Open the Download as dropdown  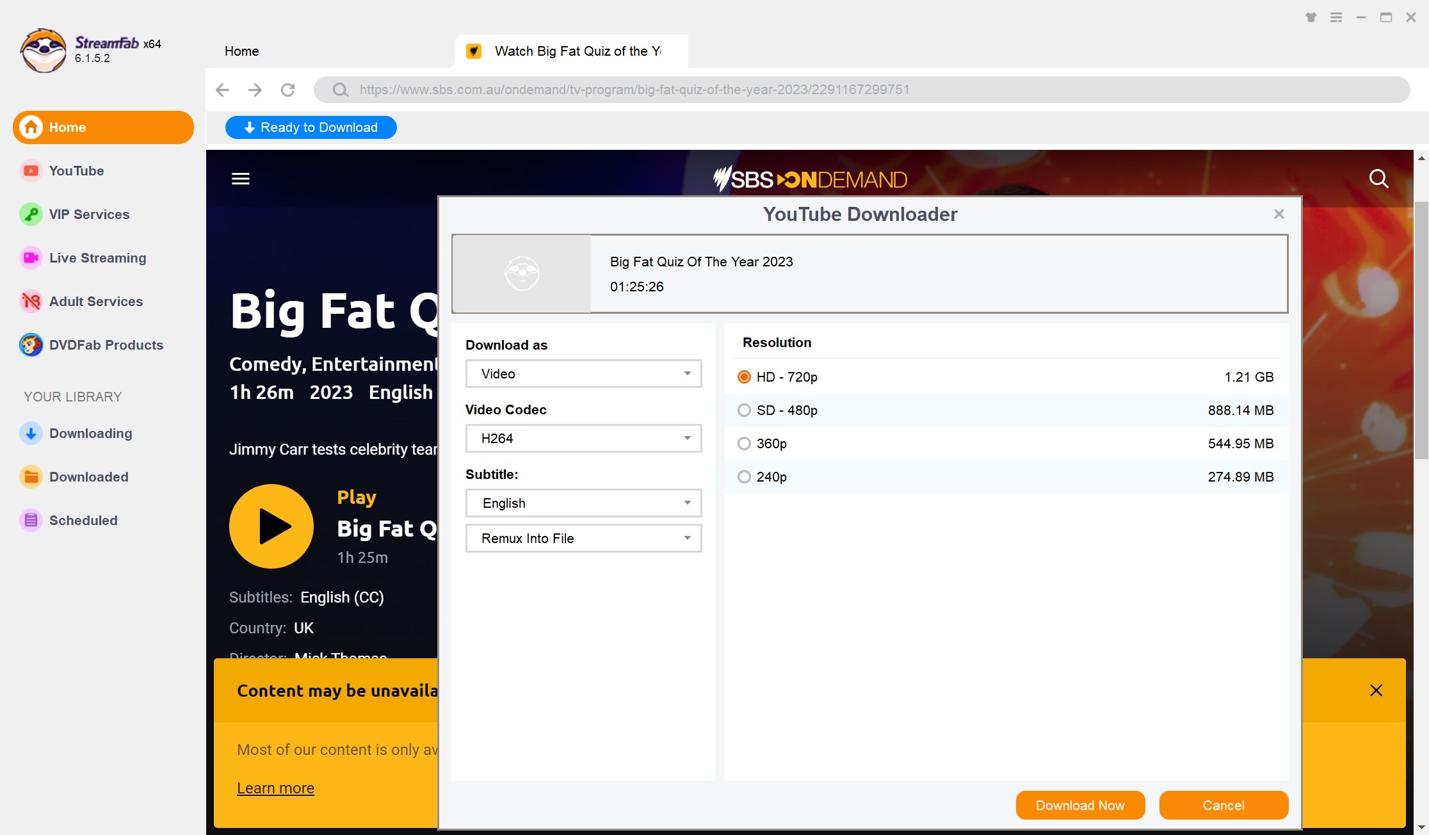pyautogui.click(x=584, y=374)
